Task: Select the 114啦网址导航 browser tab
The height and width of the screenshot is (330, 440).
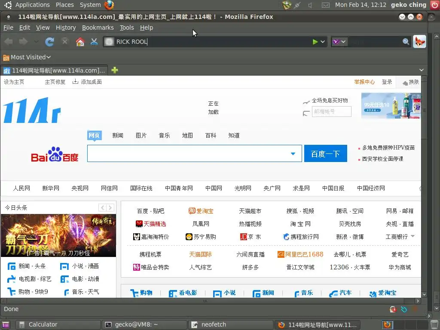Action: pyautogui.click(x=54, y=70)
